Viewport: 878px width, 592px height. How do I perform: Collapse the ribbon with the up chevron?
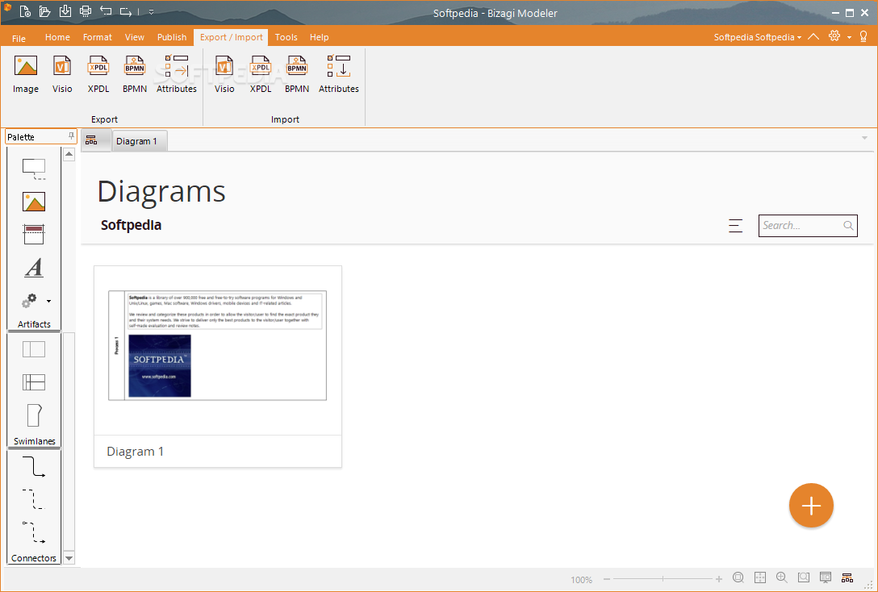pos(813,36)
